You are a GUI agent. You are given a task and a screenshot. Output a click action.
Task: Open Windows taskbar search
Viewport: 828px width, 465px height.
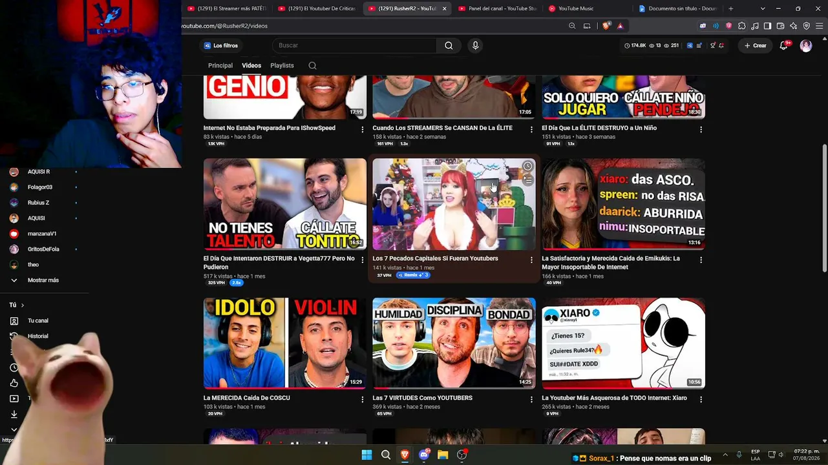[x=386, y=455]
